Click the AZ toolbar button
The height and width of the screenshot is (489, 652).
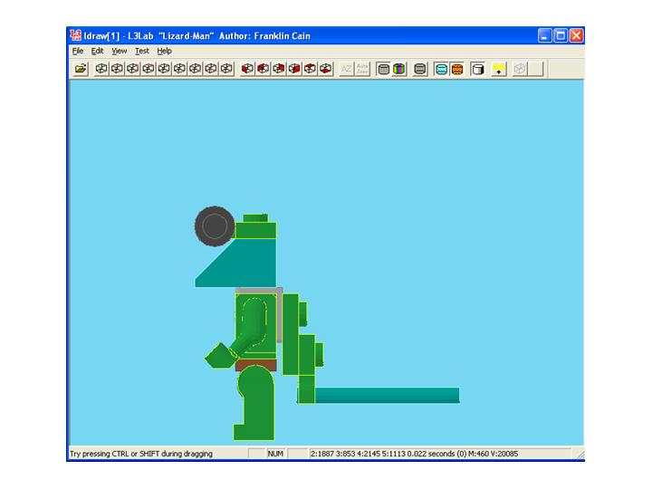click(x=346, y=69)
